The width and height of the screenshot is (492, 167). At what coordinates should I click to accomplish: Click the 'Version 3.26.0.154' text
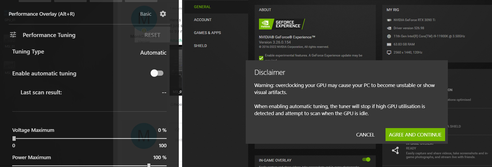click(x=275, y=42)
